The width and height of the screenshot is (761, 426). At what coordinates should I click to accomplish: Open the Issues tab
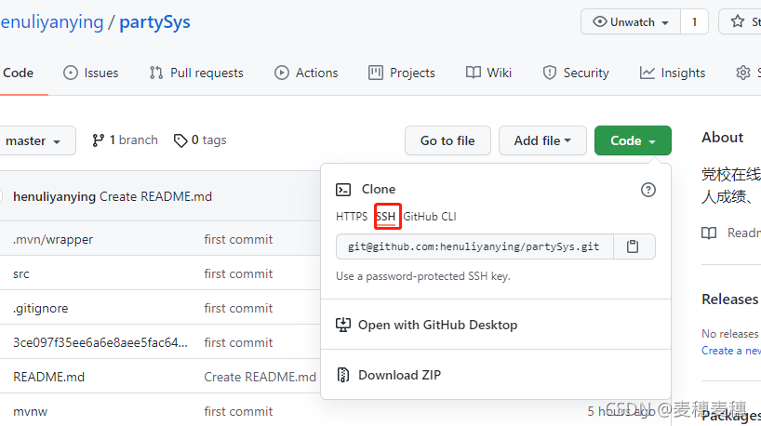(91, 73)
